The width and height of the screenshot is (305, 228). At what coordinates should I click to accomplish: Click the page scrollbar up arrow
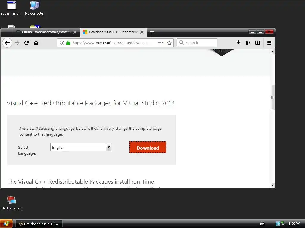click(272, 52)
